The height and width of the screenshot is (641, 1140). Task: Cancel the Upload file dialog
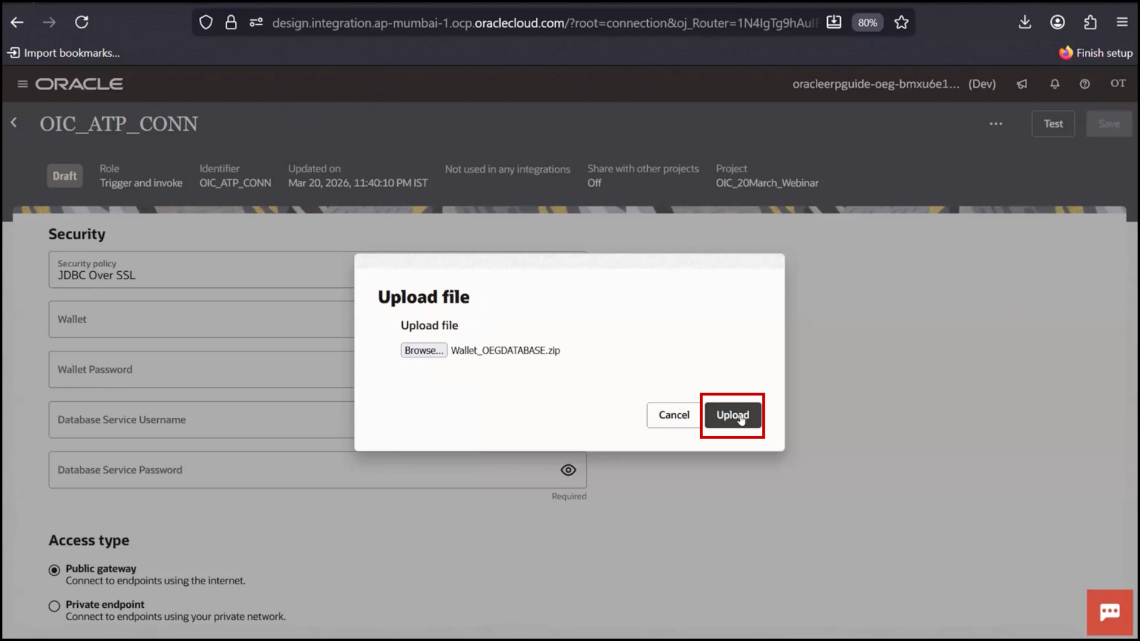point(674,415)
